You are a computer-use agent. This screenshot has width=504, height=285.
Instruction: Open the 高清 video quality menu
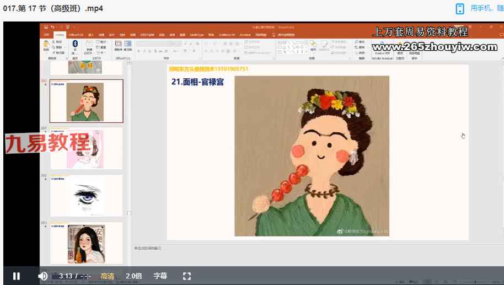click(x=108, y=276)
